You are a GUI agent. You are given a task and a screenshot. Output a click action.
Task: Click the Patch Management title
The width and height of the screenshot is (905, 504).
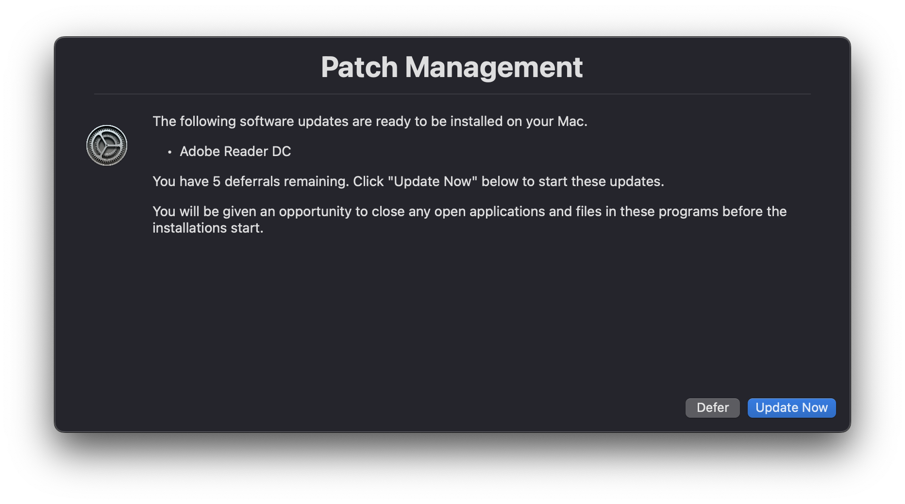(452, 67)
